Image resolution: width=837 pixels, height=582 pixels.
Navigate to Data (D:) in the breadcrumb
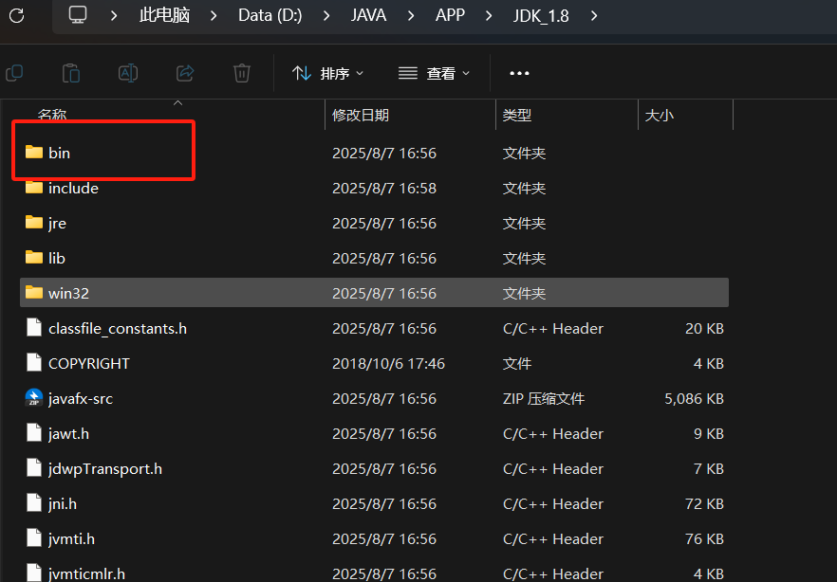tap(270, 15)
